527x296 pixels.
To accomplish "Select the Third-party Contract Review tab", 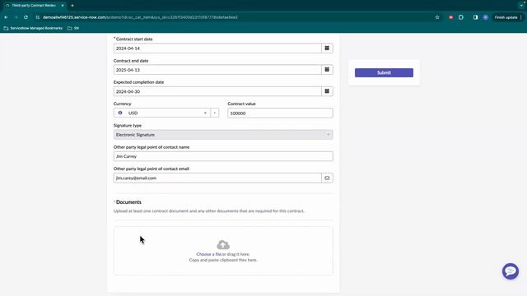I will [x=34, y=6].
